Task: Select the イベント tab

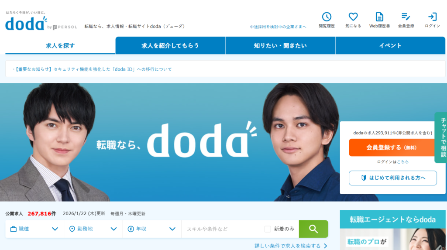Action: pyautogui.click(x=390, y=45)
